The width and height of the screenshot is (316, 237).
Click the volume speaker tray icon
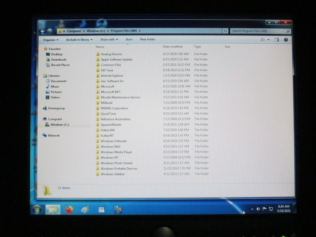(x=258, y=209)
